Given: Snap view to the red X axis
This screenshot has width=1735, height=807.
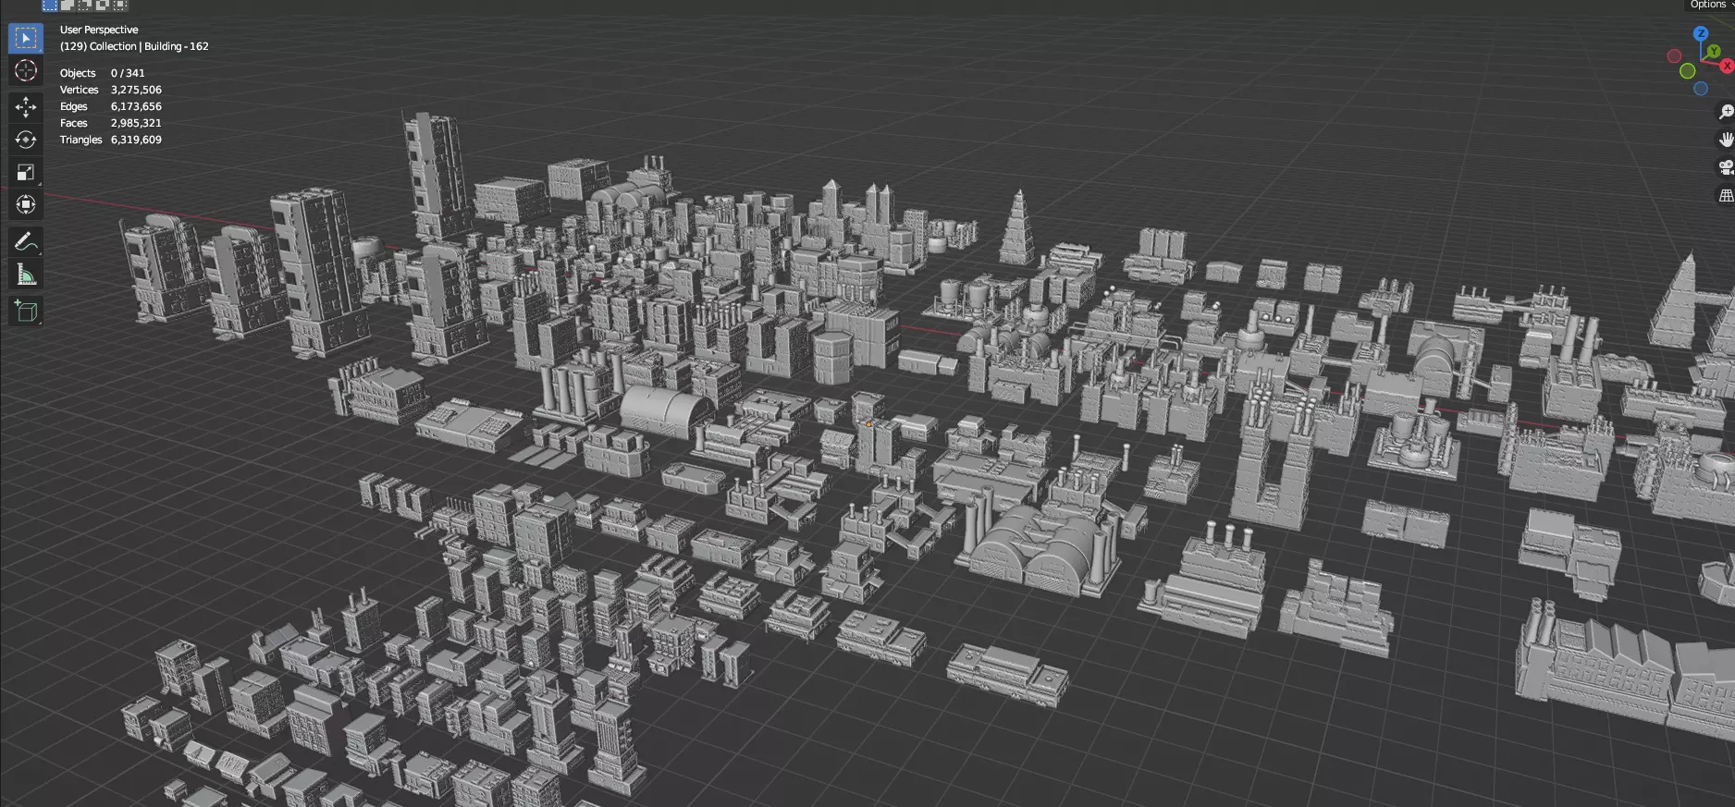Looking at the screenshot, I should pos(1727,66).
